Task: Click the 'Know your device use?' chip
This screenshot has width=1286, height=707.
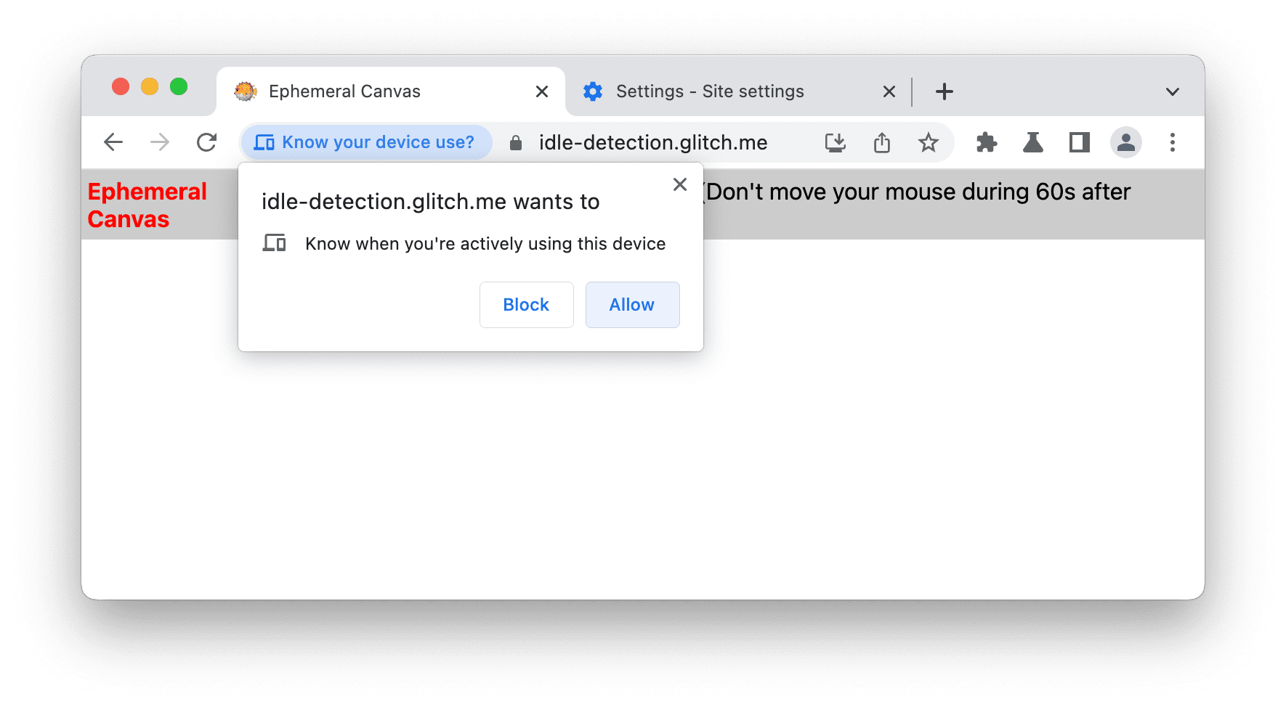Action: (x=365, y=142)
